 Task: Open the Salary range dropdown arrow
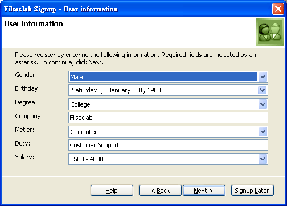(x=263, y=159)
